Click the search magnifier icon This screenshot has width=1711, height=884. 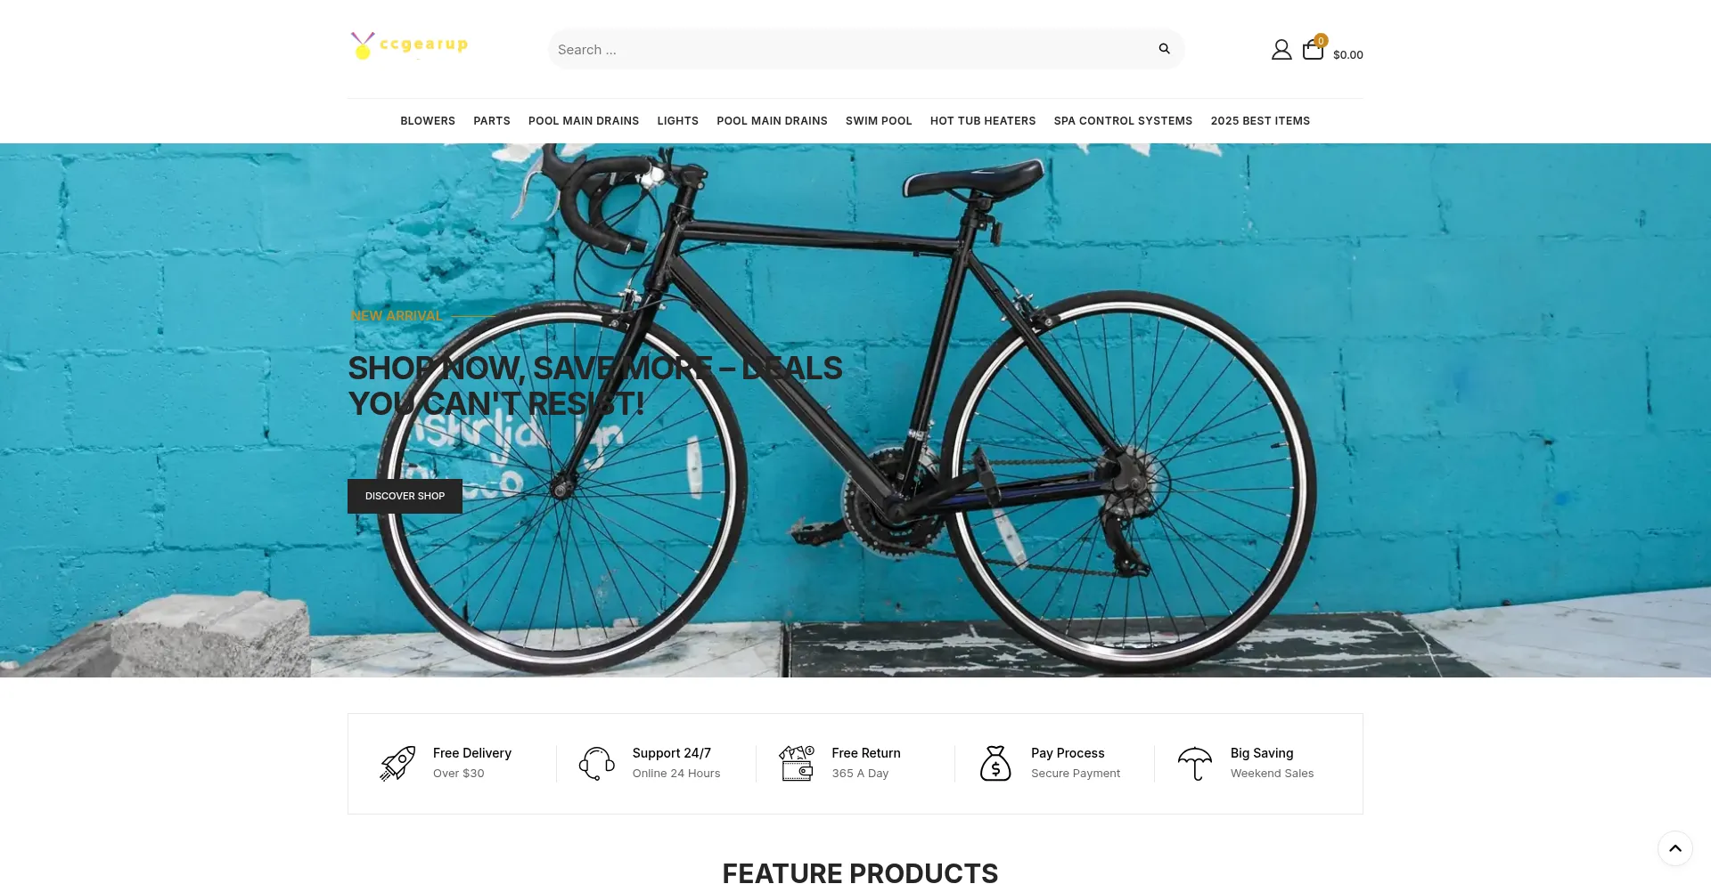(x=1164, y=49)
